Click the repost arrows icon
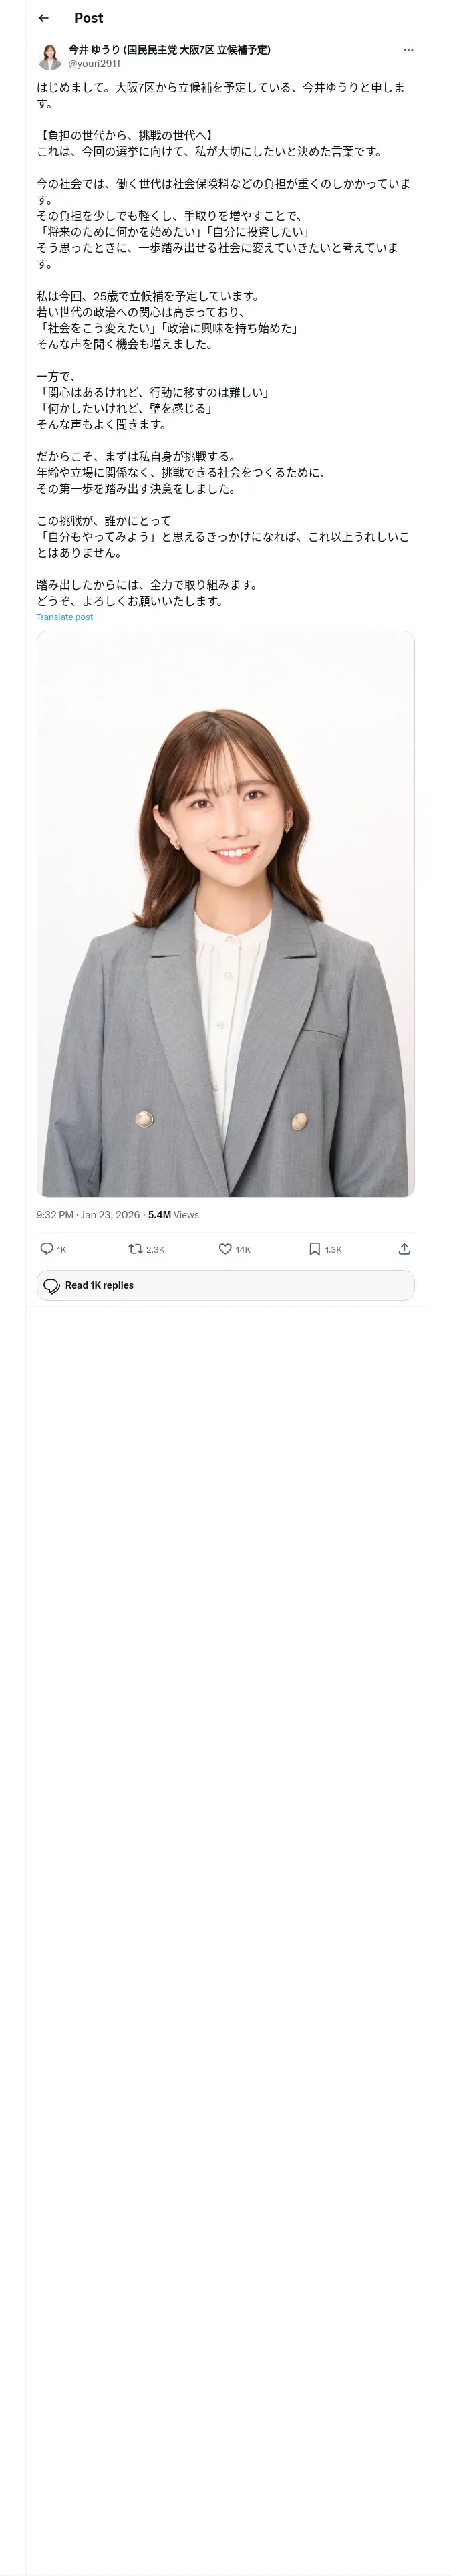The width and height of the screenshot is (451, 2576). (x=135, y=1248)
